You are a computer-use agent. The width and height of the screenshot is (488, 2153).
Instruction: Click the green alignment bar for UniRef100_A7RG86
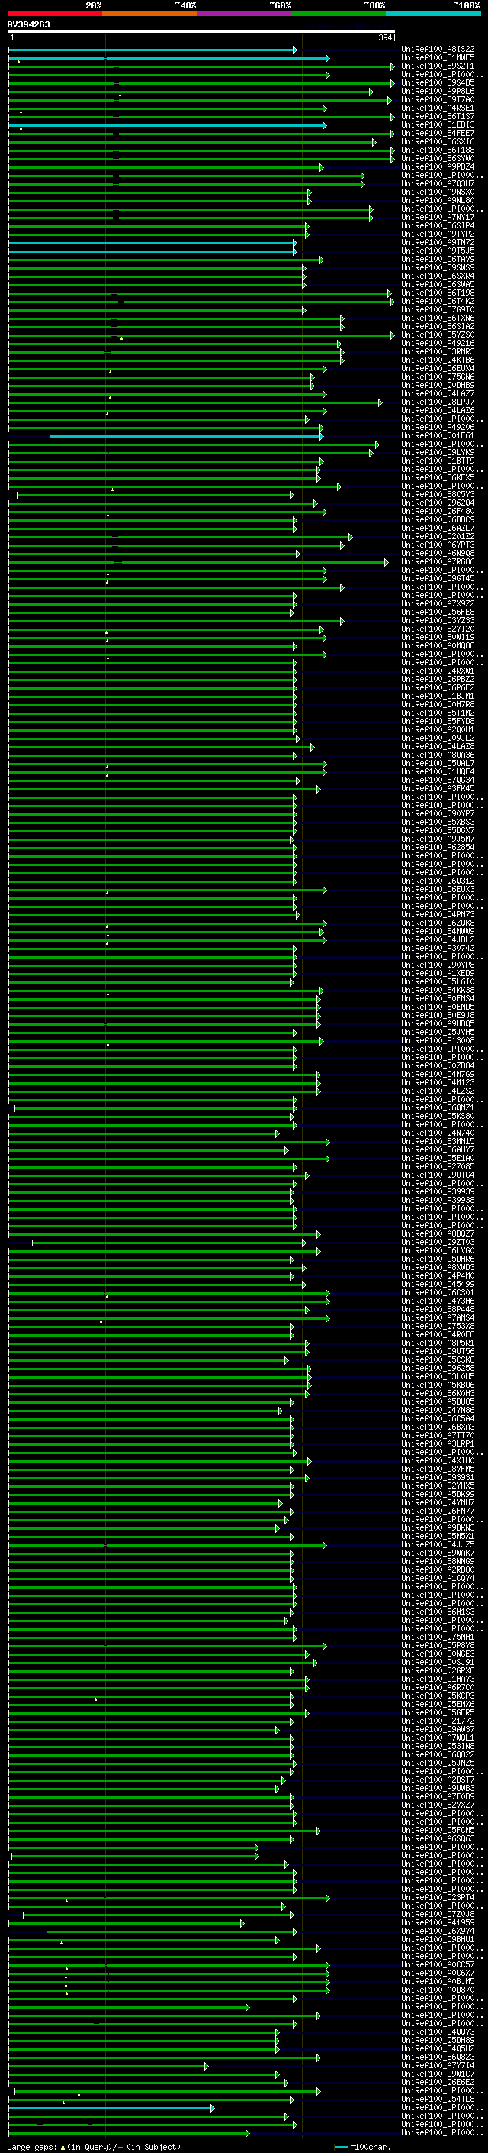coord(198,562)
